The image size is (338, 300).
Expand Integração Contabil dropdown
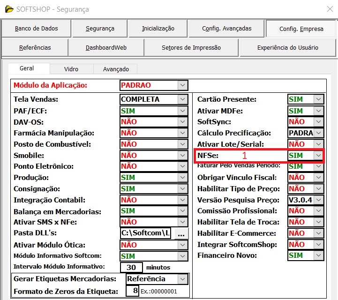(x=182, y=200)
